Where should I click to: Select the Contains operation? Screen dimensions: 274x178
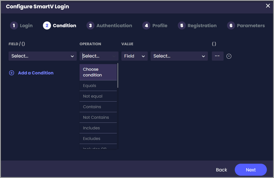(98, 107)
